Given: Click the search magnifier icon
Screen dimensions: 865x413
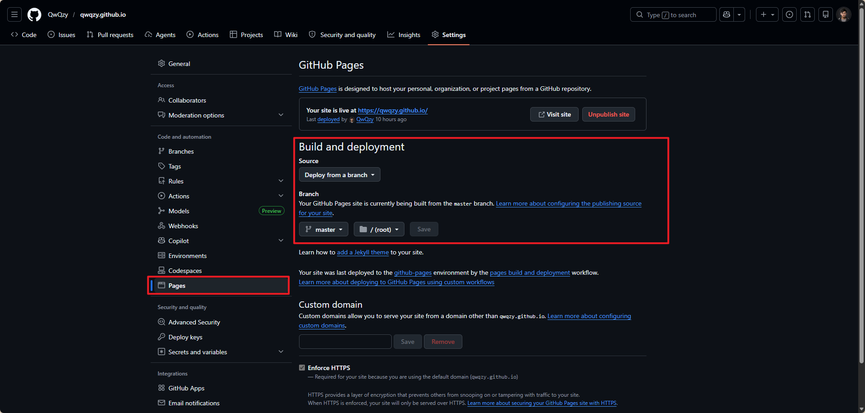Looking at the screenshot, I should pyautogui.click(x=640, y=14).
